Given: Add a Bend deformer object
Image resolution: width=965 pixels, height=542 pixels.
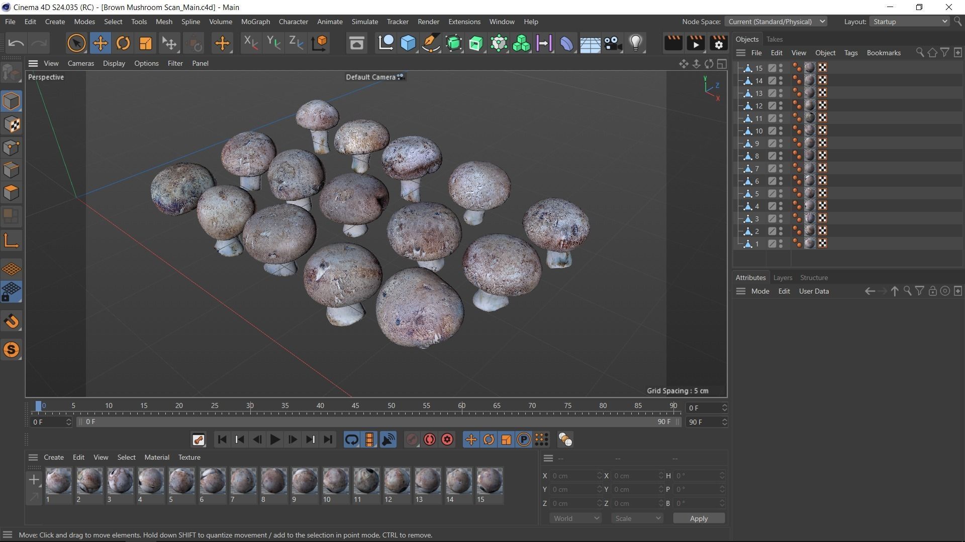Looking at the screenshot, I should point(566,43).
